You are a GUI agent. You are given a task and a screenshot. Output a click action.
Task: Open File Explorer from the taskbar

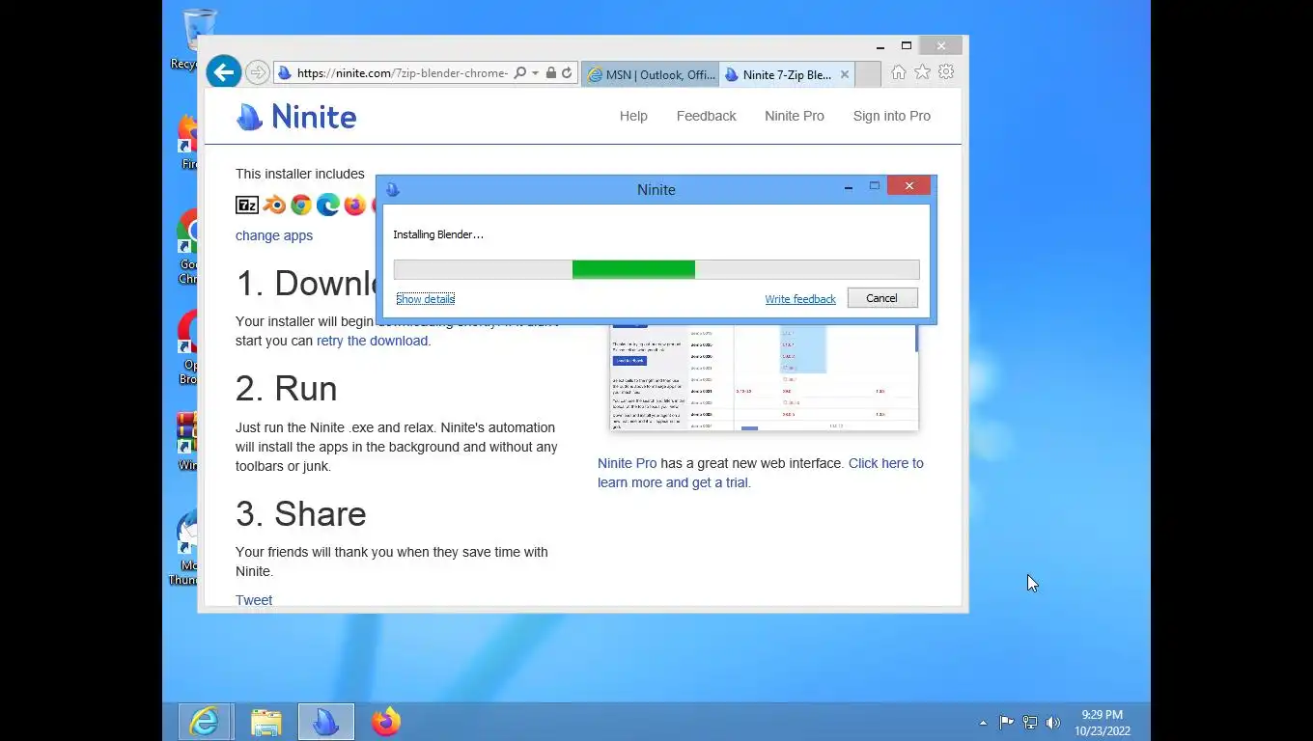pyautogui.click(x=266, y=722)
